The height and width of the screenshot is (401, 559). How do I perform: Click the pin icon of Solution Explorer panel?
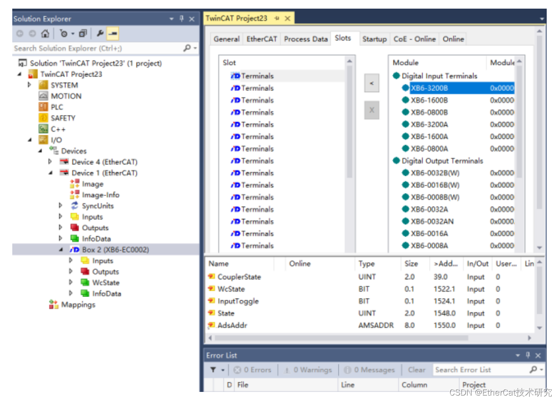pos(181,19)
